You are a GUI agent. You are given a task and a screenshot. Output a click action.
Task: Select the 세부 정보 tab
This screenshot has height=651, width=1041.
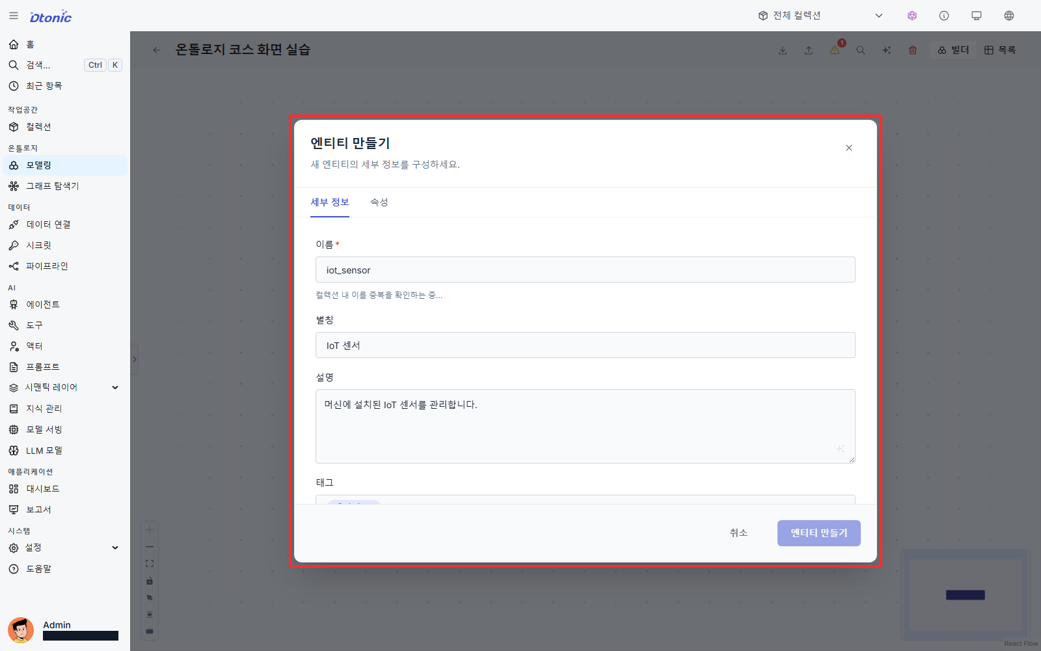pos(330,202)
